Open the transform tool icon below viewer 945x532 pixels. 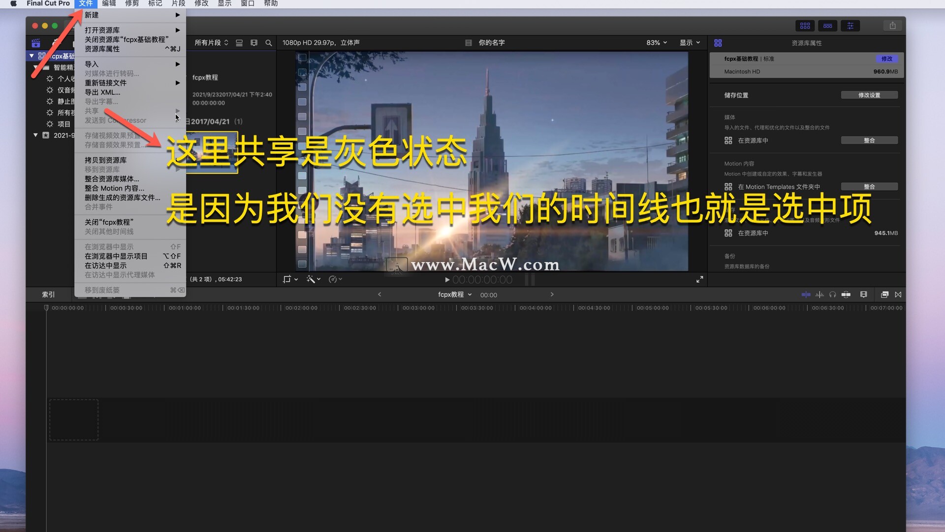click(287, 279)
